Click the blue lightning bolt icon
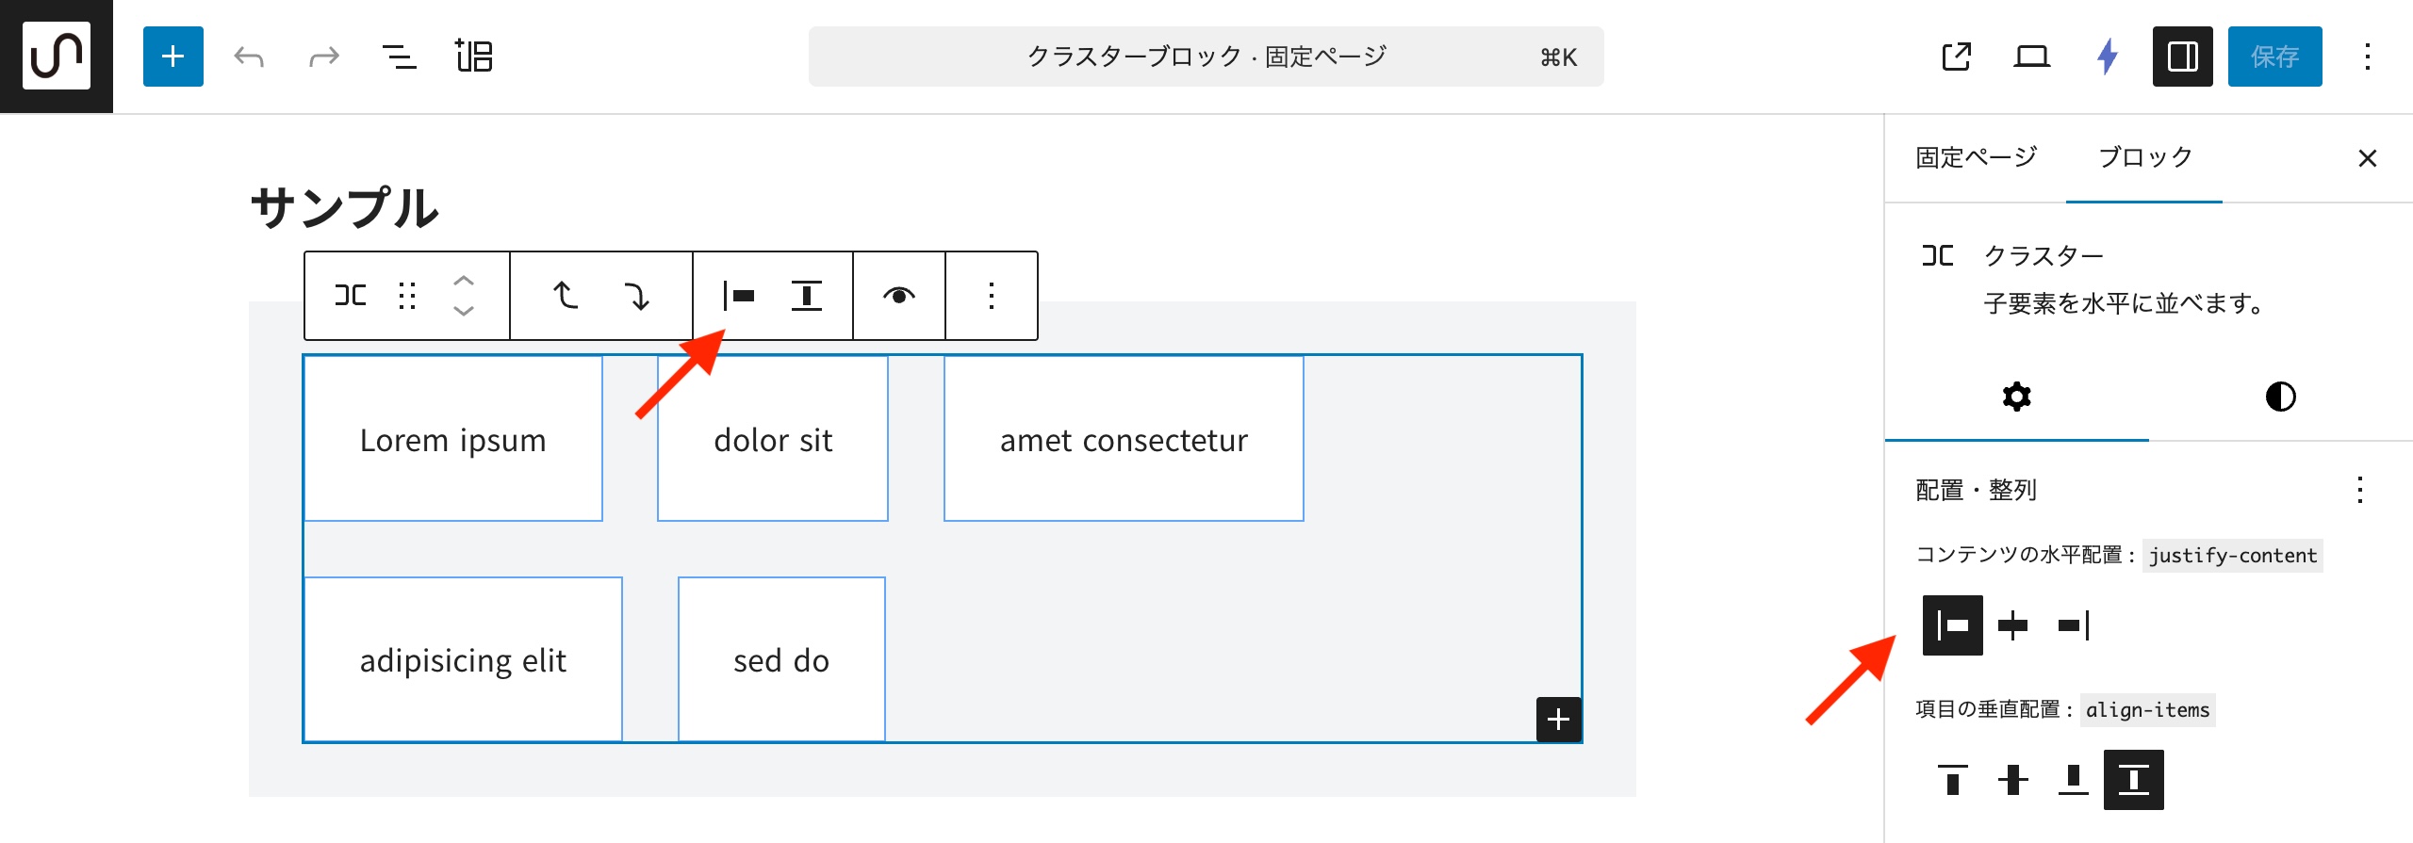This screenshot has height=843, width=2413. pos(2107,57)
